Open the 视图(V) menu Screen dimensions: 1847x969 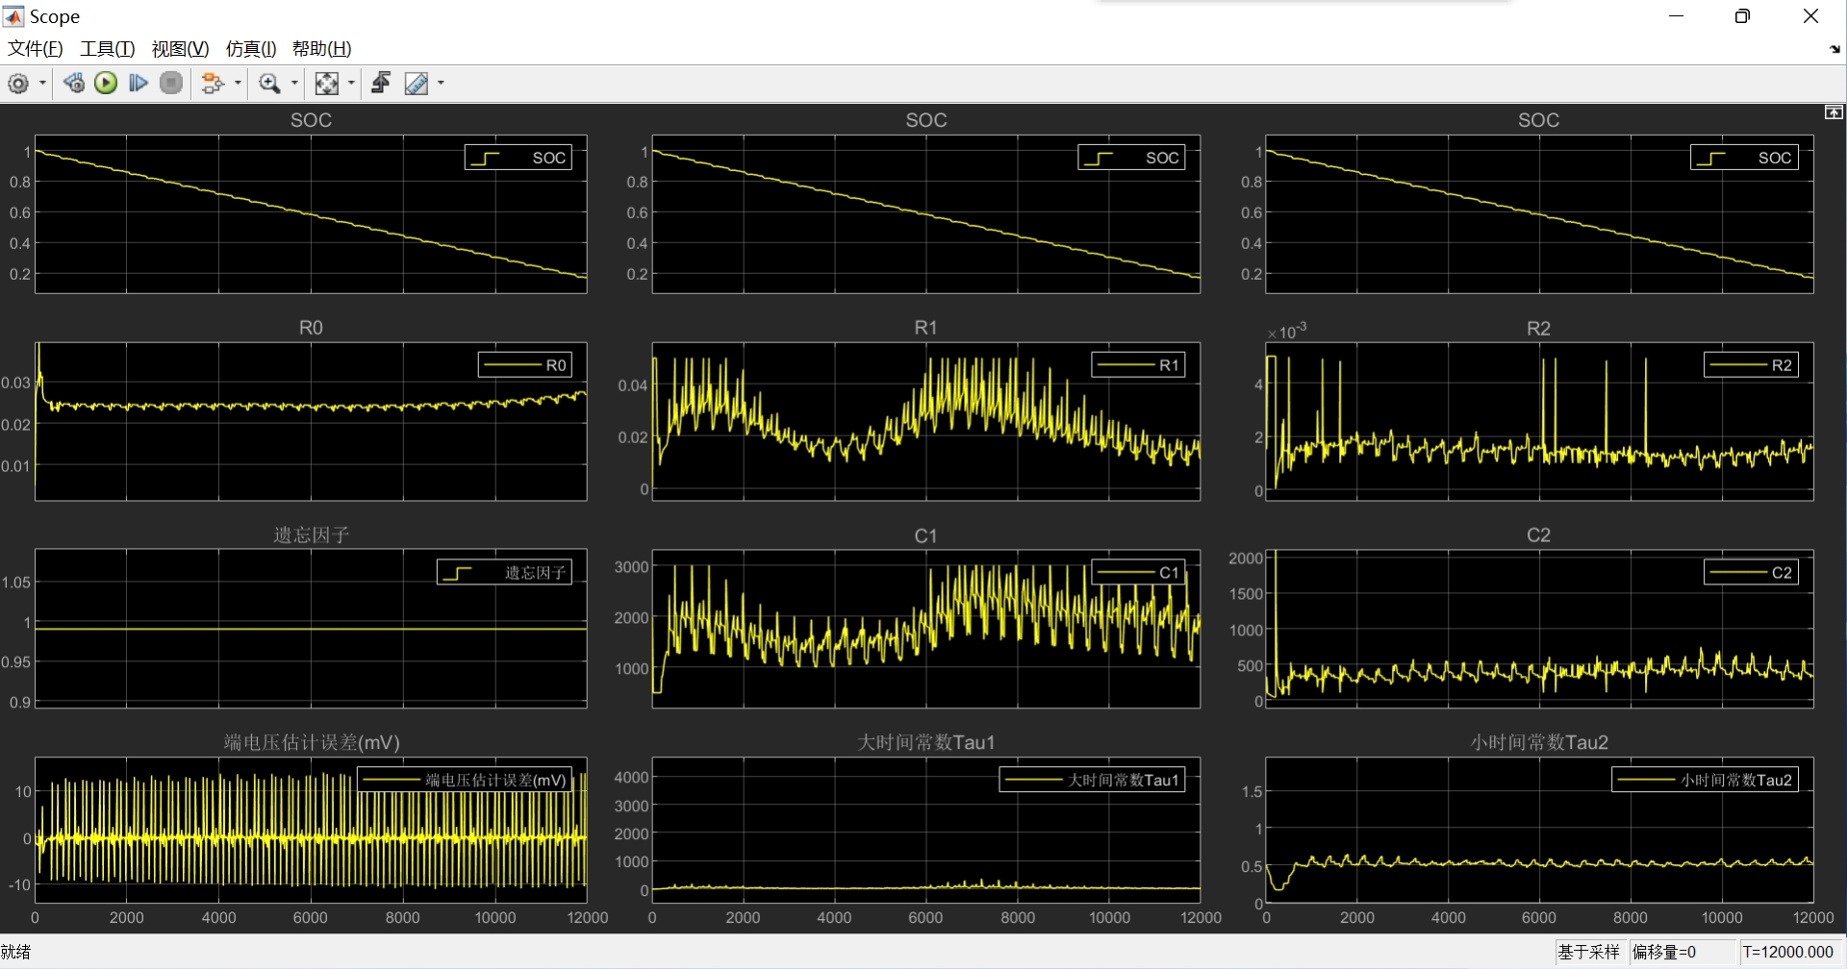click(180, 49)
